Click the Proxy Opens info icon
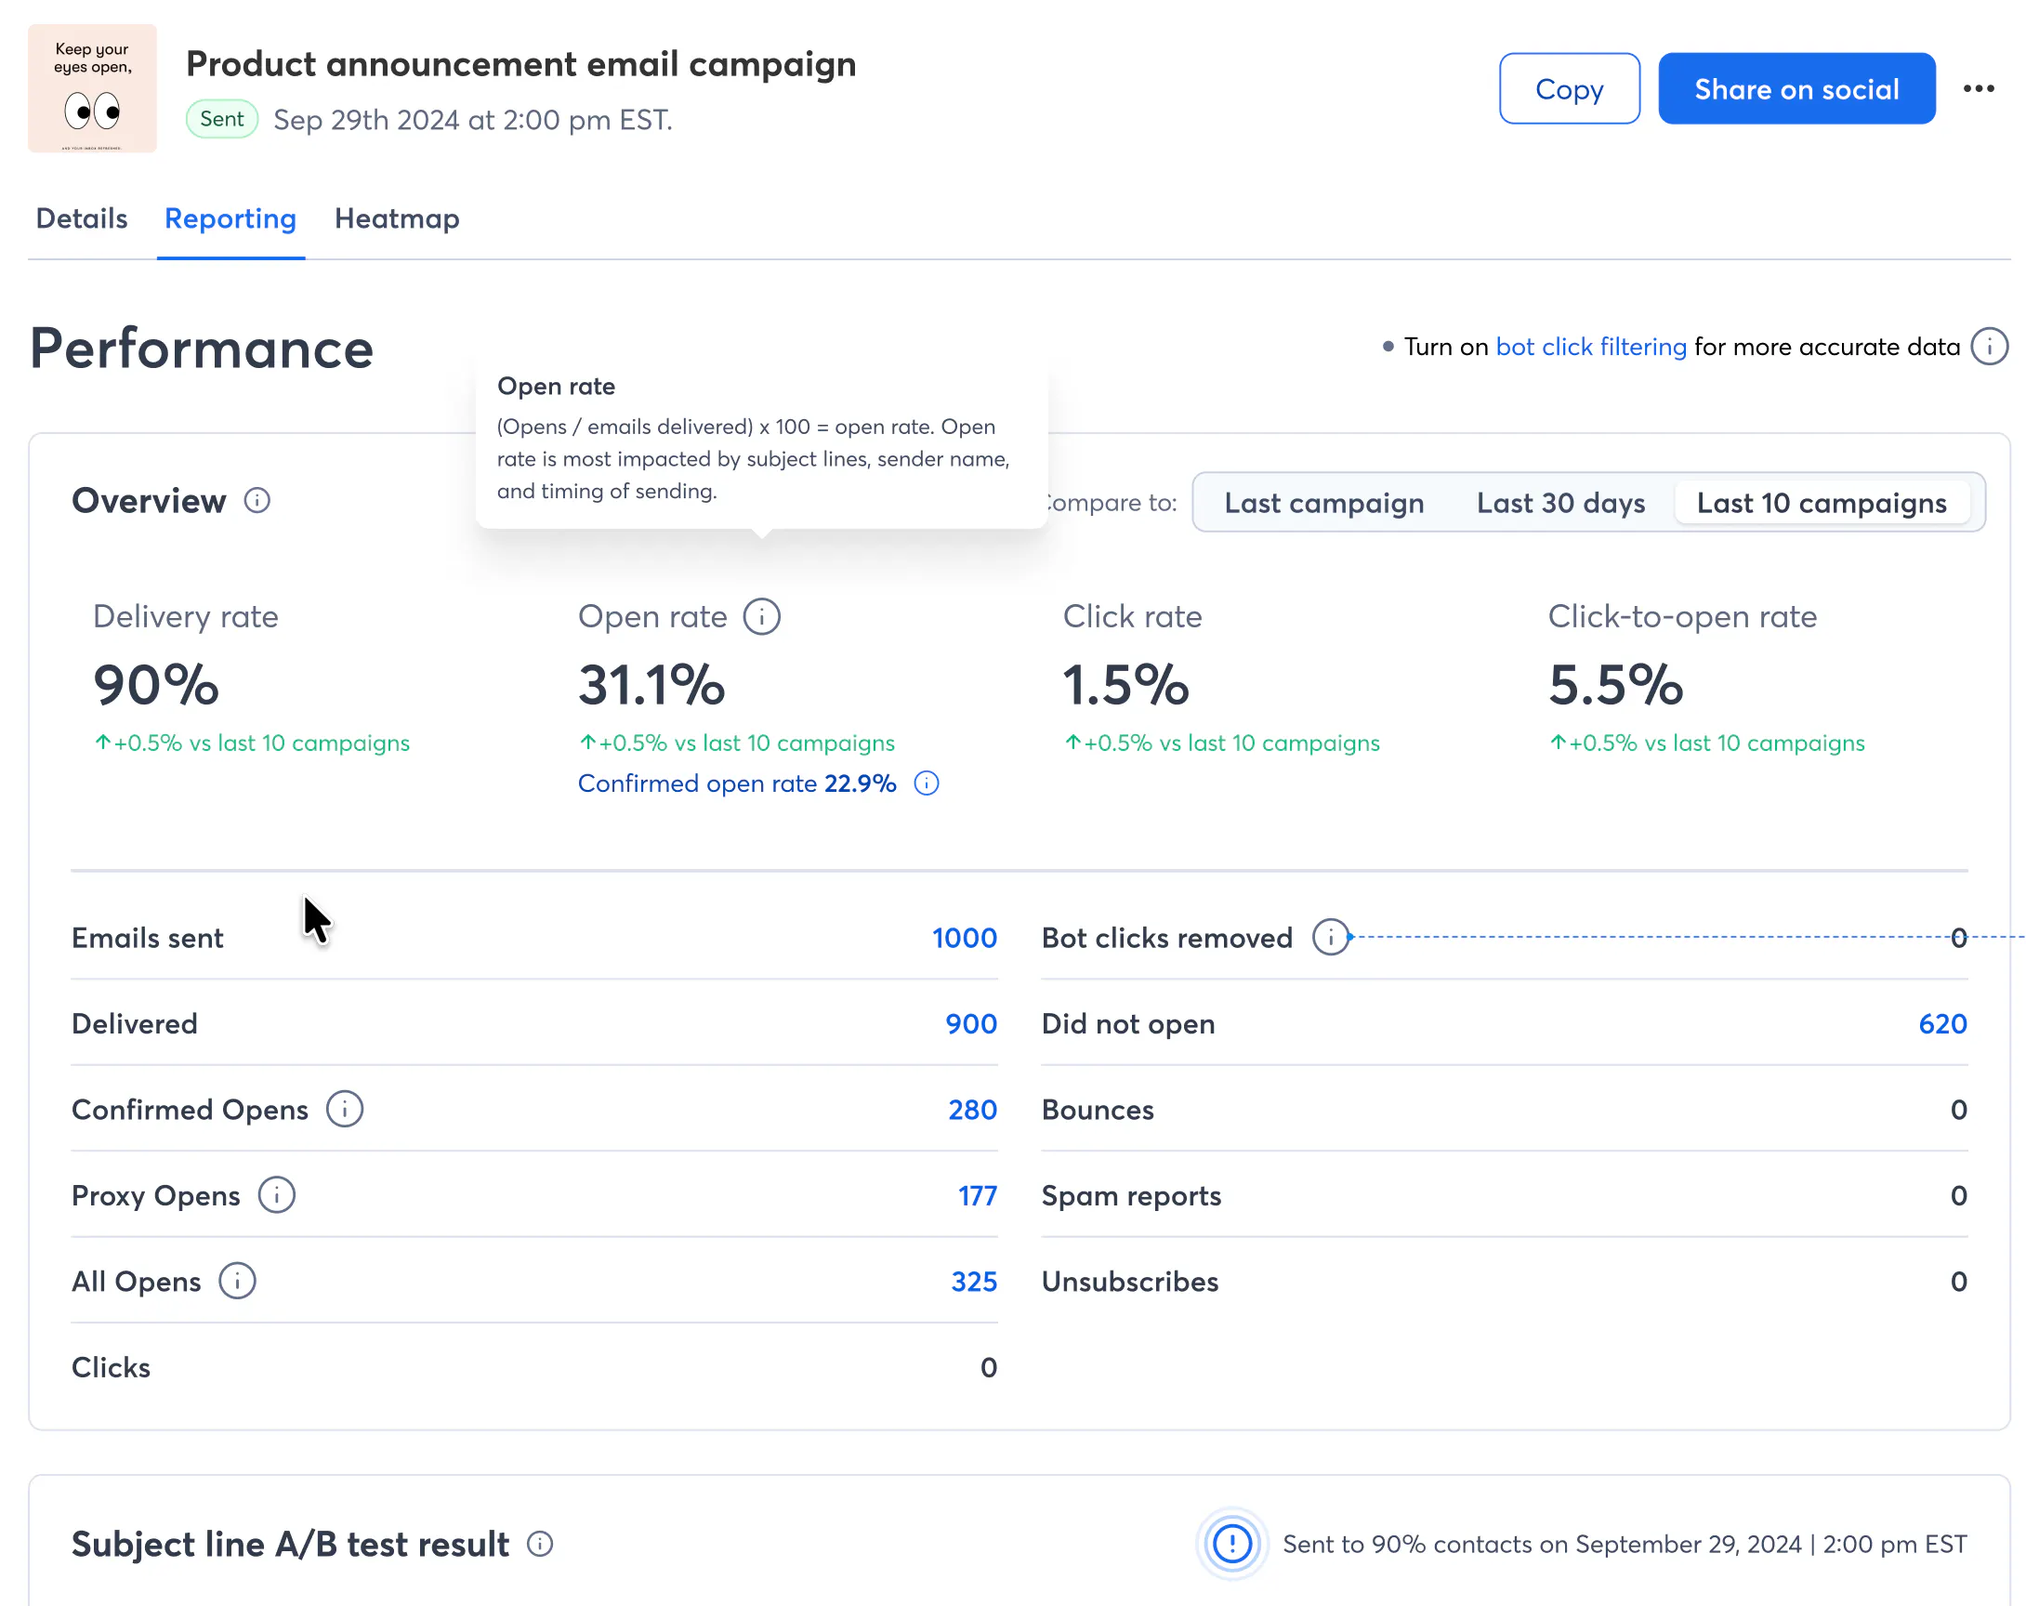This screenshot has width=2026, height=1606. pos(276,1195)
